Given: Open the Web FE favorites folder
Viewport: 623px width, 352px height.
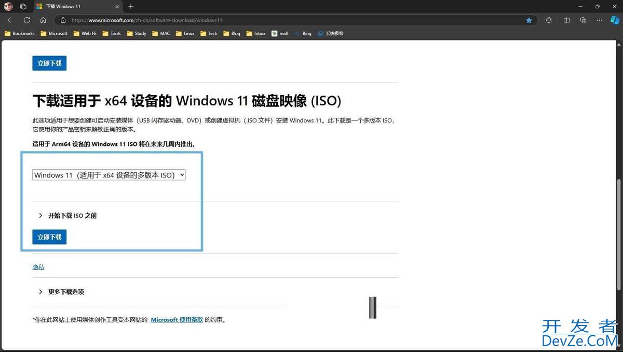Looking at the screenshot, I should [x=85, y=33].
